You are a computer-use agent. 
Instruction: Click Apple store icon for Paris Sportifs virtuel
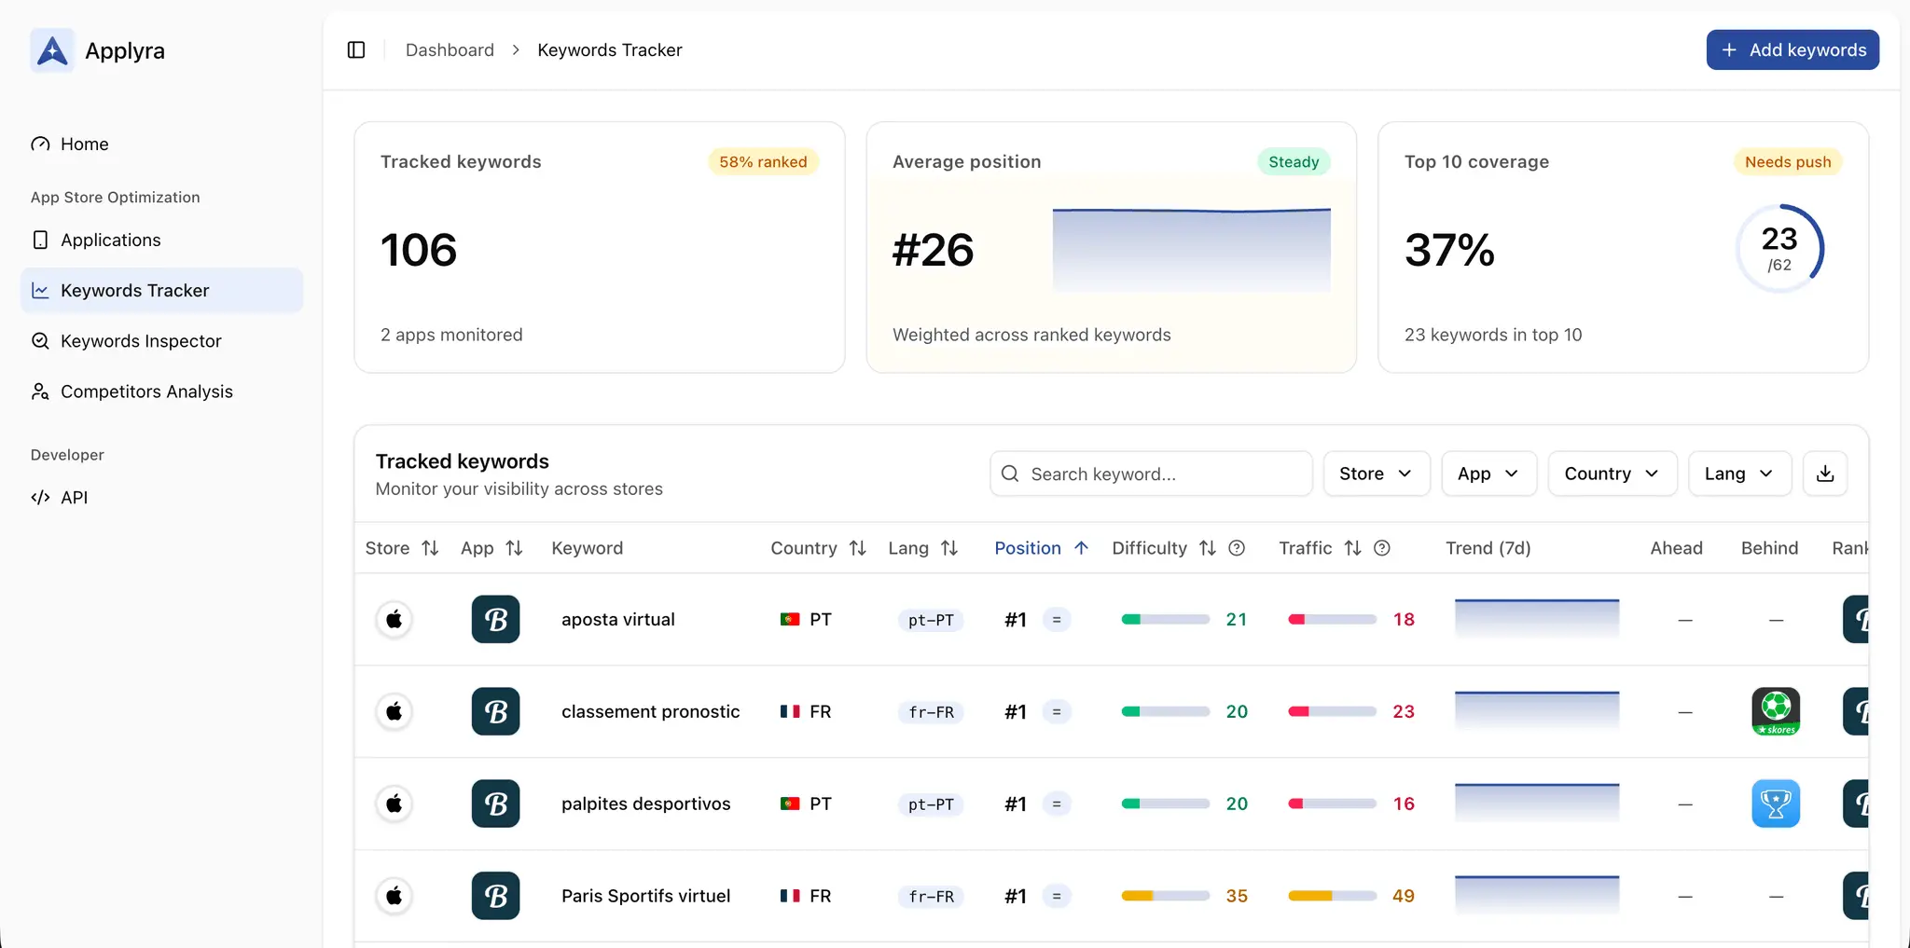(x=394, y=897)
